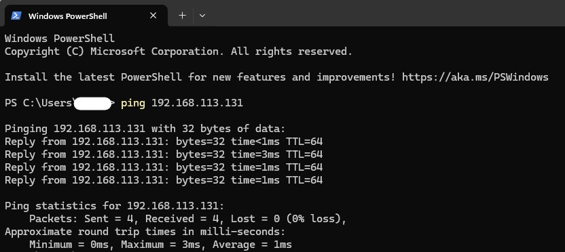Click the Minimum = 0ms results line
This screenshot has height=252, width=565.
click(160, 245)
